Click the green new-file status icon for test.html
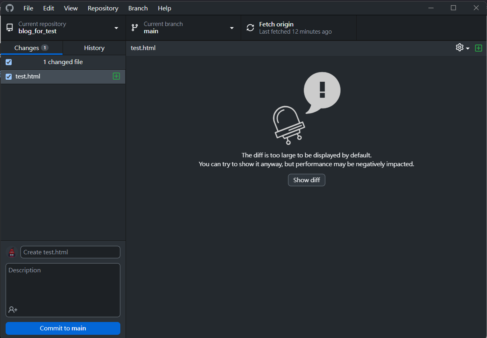This screenshot has height=338, width=487. pyautogui.click(x=116, y=76)
